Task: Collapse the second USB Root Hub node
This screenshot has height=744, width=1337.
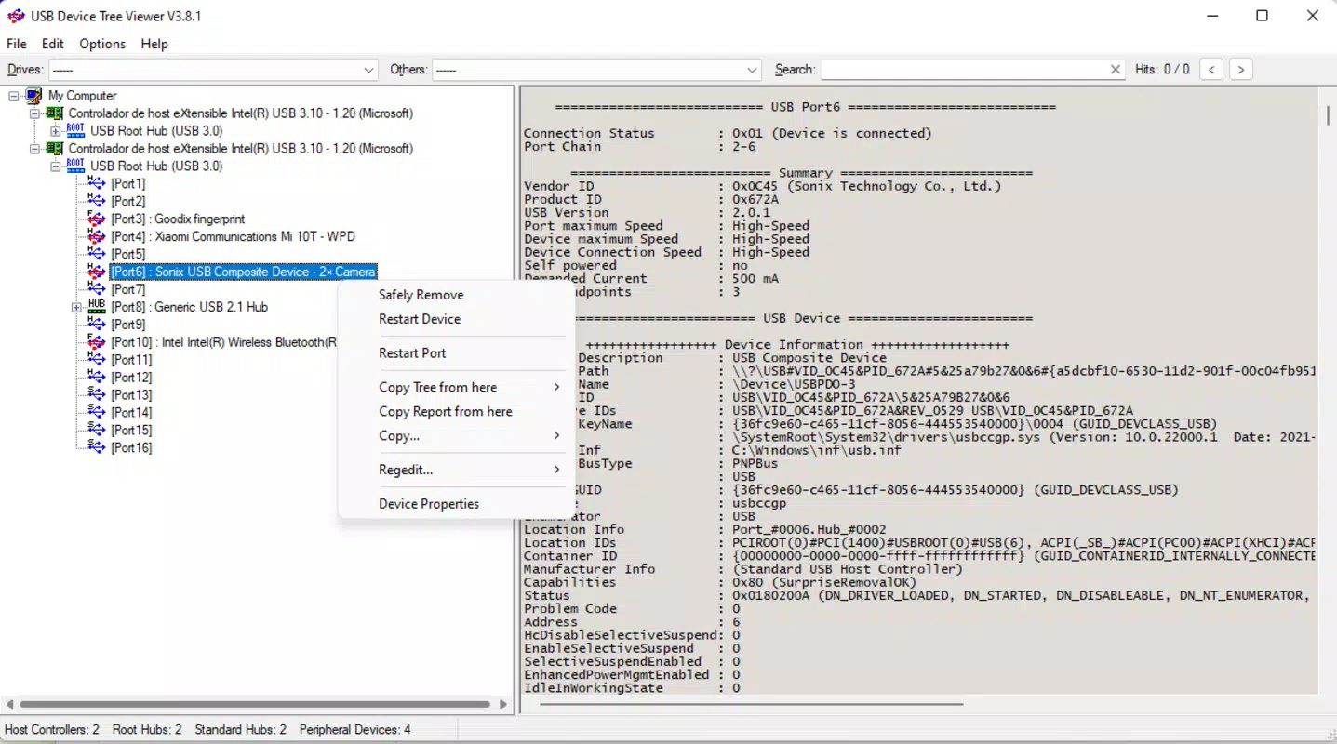Action: click(x=55, y=166)
